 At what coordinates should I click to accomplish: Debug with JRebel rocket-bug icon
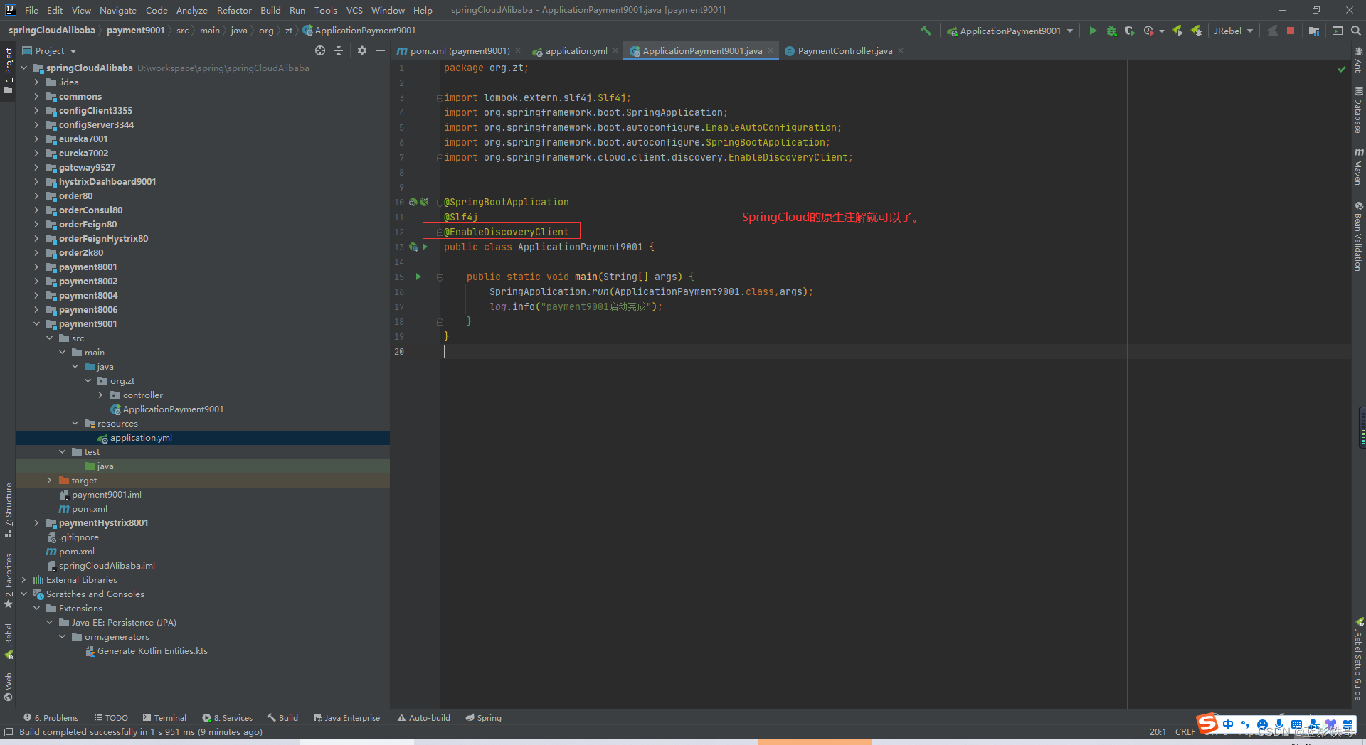click(x=1196, y=31)
